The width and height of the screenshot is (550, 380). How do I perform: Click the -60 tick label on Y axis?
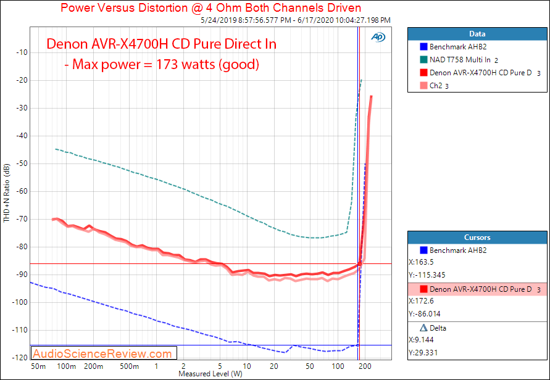21,191
